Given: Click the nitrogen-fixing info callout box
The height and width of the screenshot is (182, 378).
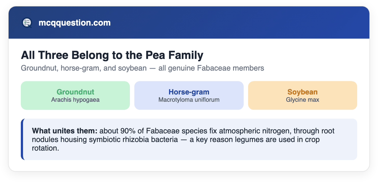Looking at the screenshot, I should (x=189, y=139).
